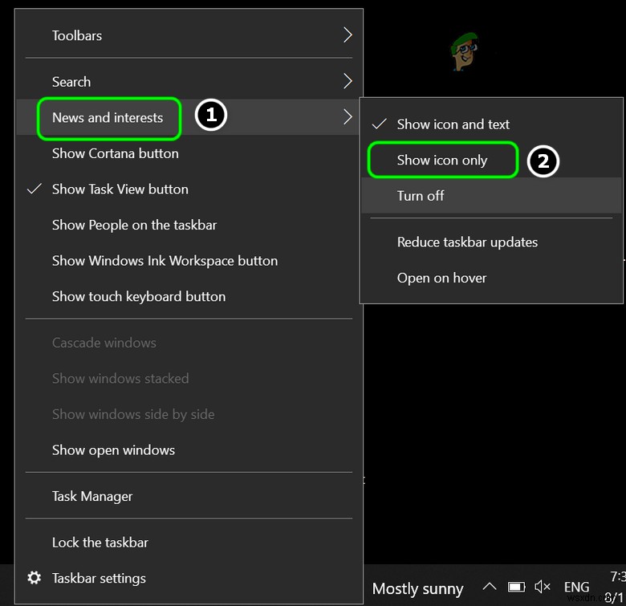The image size is (626, 606).
Task: Turn off News and interests
Action: (421, 196)
